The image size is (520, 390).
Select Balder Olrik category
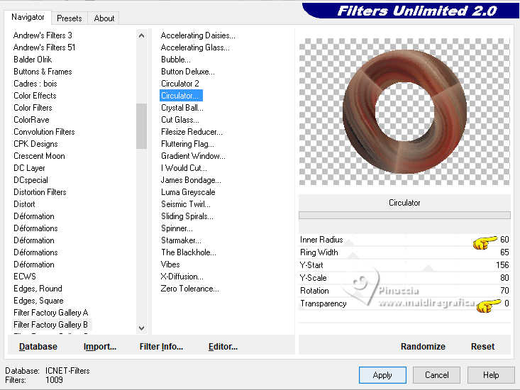coord(33,60)
